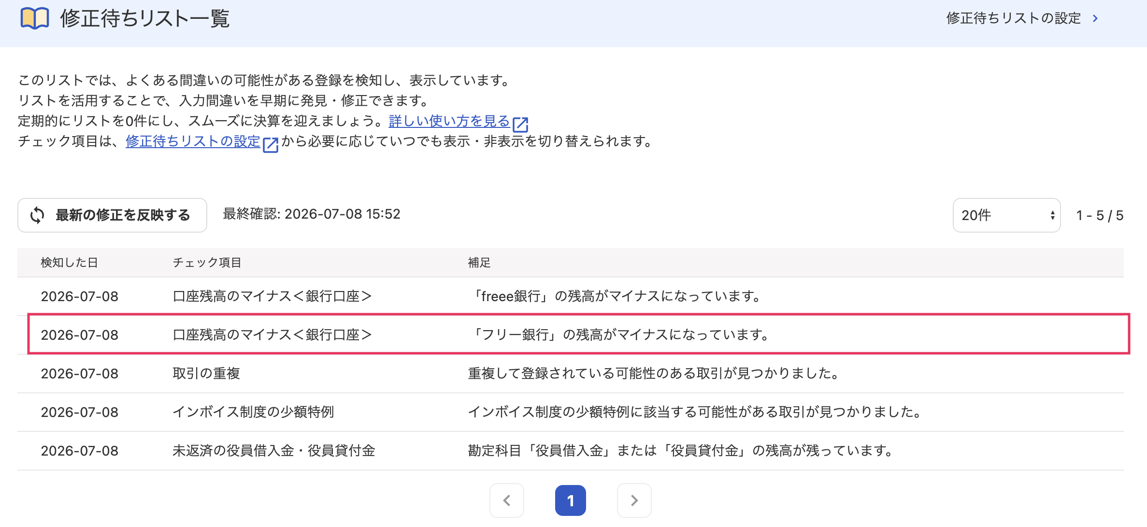Select page 1 in pagination

tap(571, 500)
